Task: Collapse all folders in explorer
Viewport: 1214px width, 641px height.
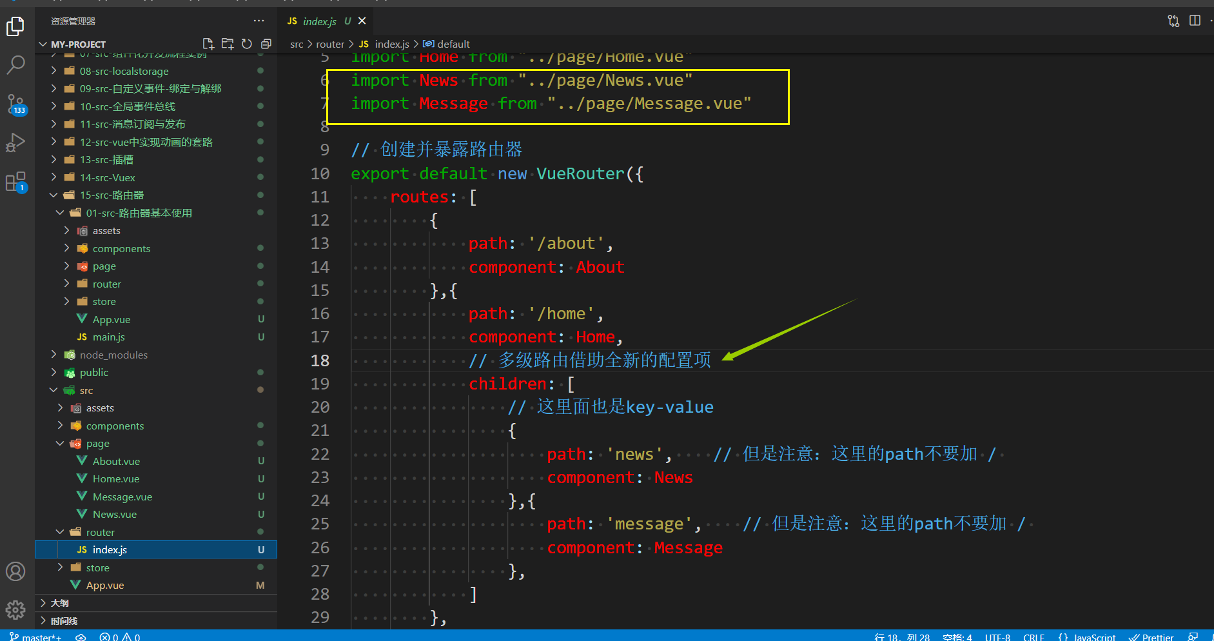Action: click(266, 44)
